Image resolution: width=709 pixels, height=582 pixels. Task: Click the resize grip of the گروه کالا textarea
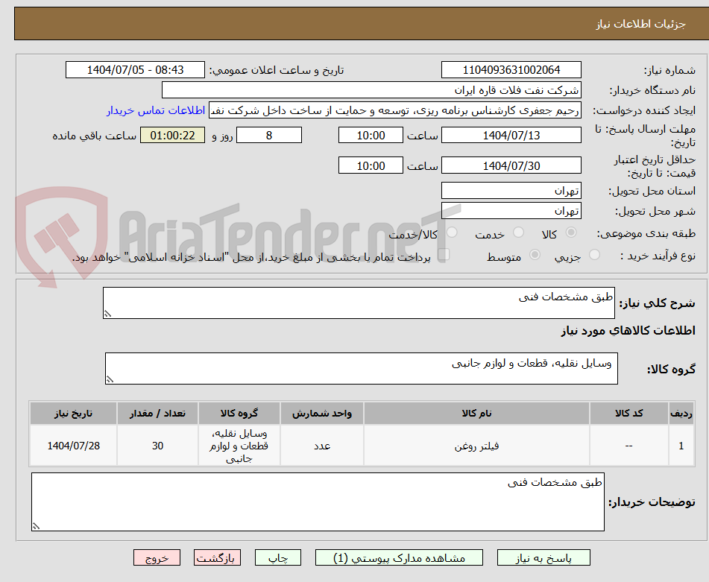pyautogui.click(x=112, y=377)
